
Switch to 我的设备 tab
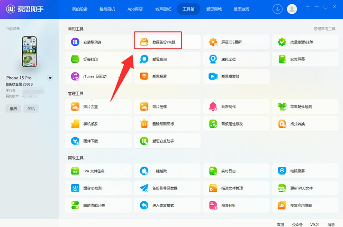click(x=80, y=9)
